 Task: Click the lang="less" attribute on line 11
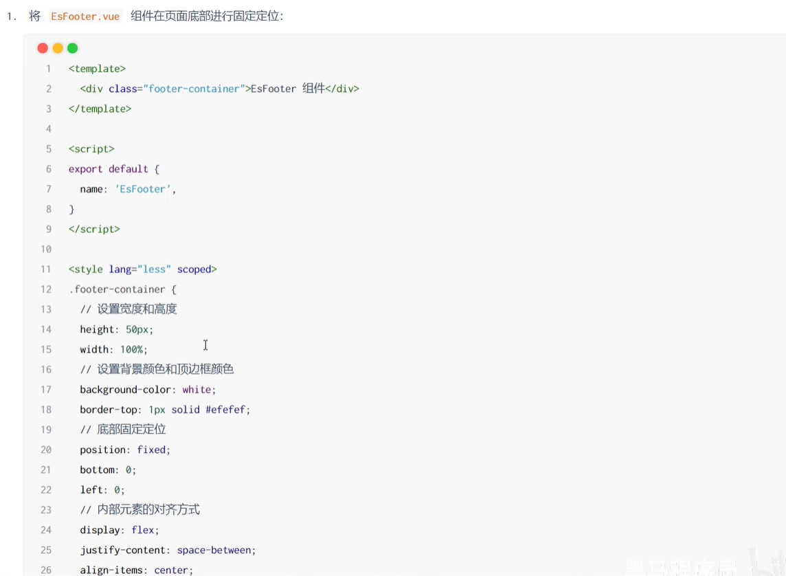pos(140,269)
